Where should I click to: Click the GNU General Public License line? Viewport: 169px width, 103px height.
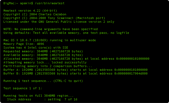pyautogui.click(x=59, y=22)
